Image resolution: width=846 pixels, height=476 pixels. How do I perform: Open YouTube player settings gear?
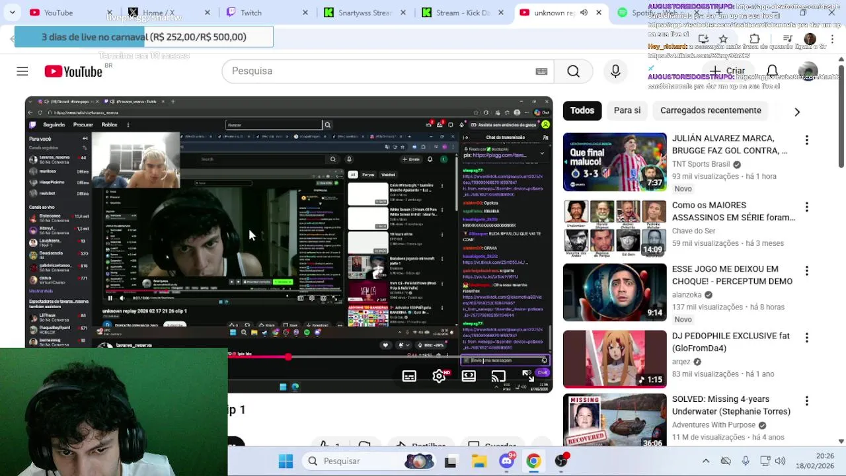[439, 376]
